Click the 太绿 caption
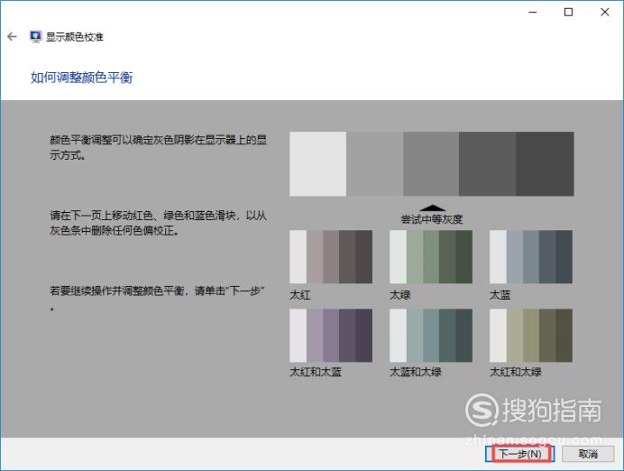624x471 pixels. [x=400, y=295]
